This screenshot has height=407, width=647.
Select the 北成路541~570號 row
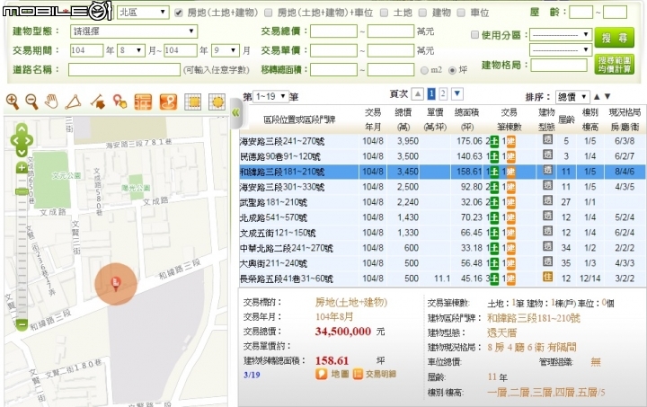(442, 217)
